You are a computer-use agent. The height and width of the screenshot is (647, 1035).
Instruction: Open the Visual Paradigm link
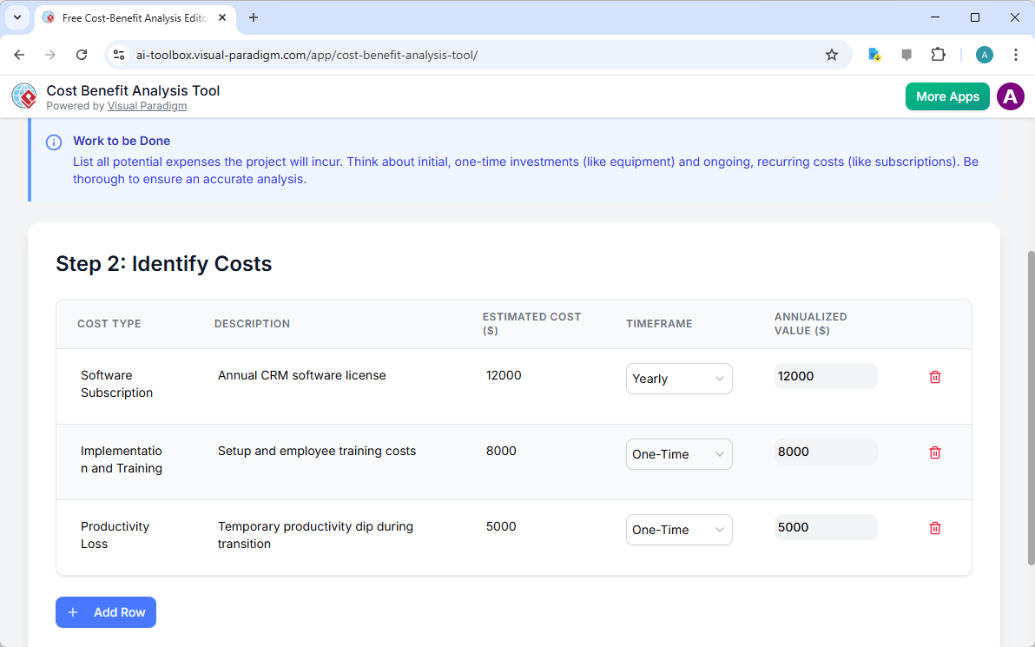(x=147, y=105)
